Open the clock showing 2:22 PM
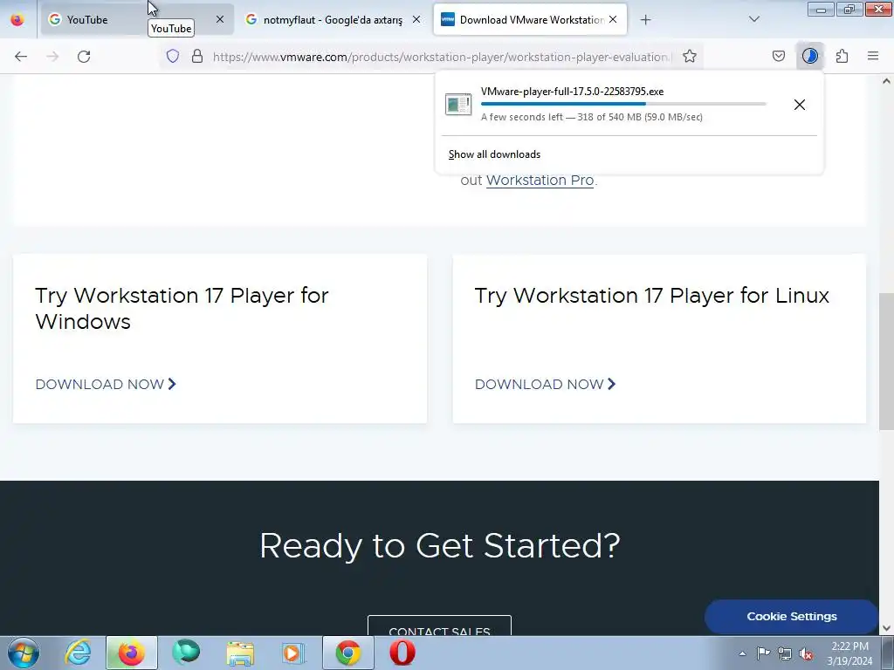The image size is (894, 670). [849, 653]
